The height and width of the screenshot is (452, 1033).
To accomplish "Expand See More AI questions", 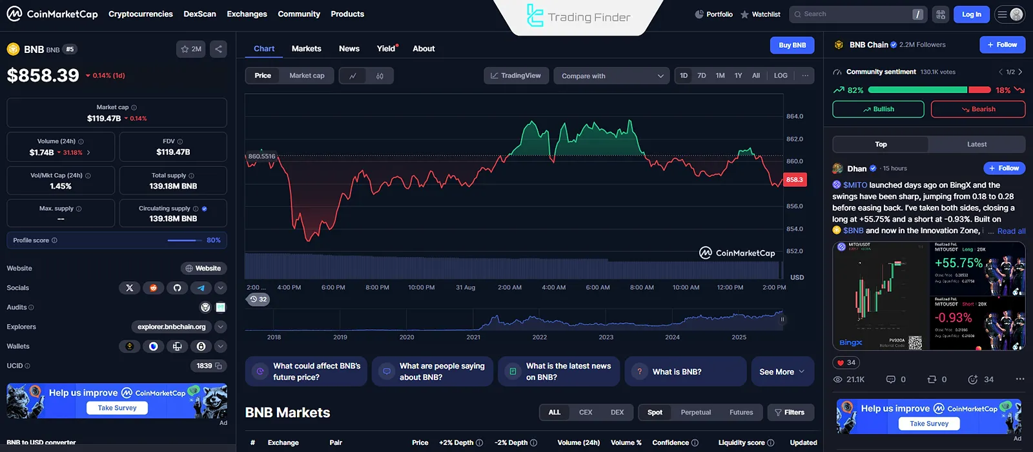I will (782, 372).
